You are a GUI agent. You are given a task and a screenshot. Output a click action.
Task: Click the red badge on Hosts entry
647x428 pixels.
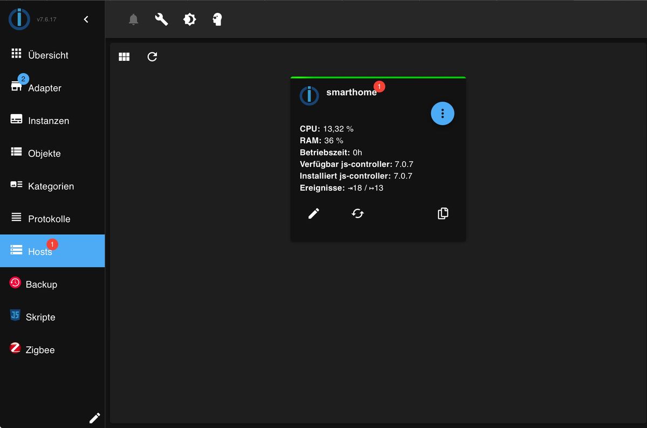[x=52, y=244]
